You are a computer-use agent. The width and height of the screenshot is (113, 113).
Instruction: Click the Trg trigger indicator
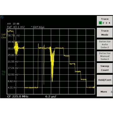point(3,72)
